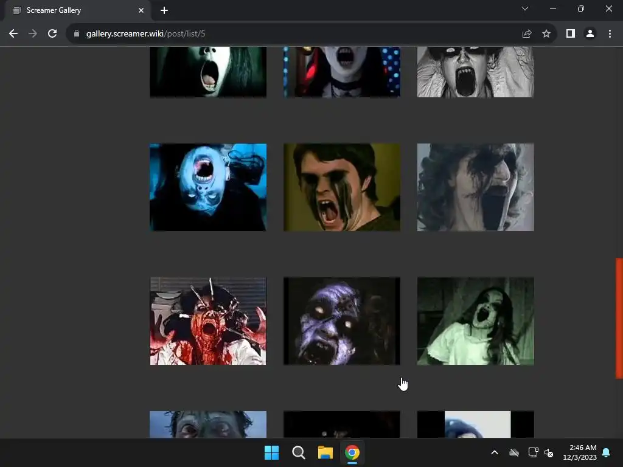Image resolution: width=623 pixels, height=467 pixels.
Task: Click the muted volume tray icon
Action: (x=549, y=452)
